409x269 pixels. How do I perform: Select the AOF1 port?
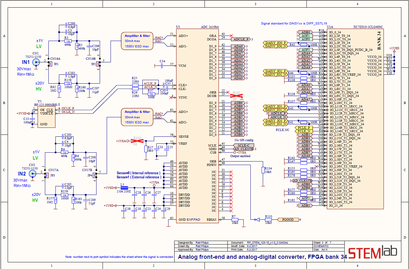[x=305, y=36]
